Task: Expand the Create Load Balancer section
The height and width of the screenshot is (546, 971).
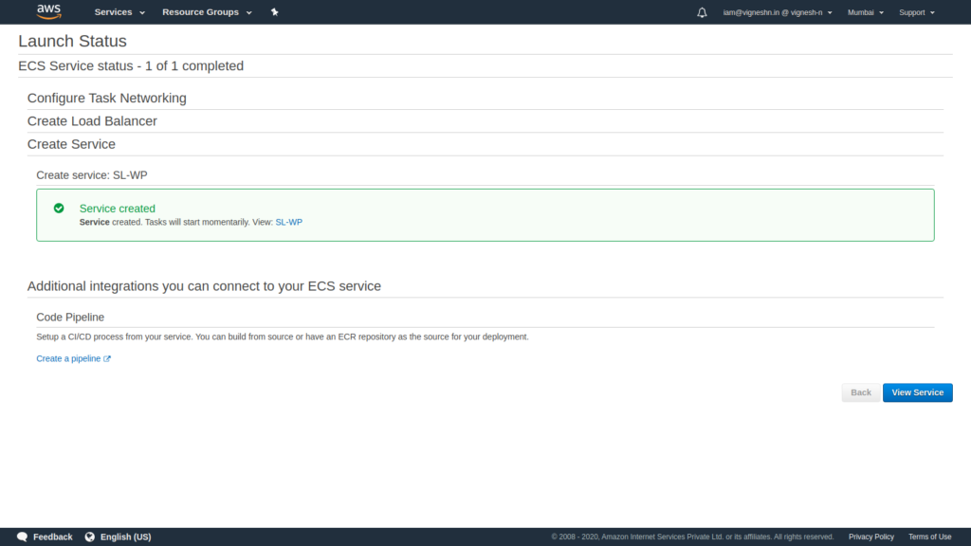Action: 92,120
